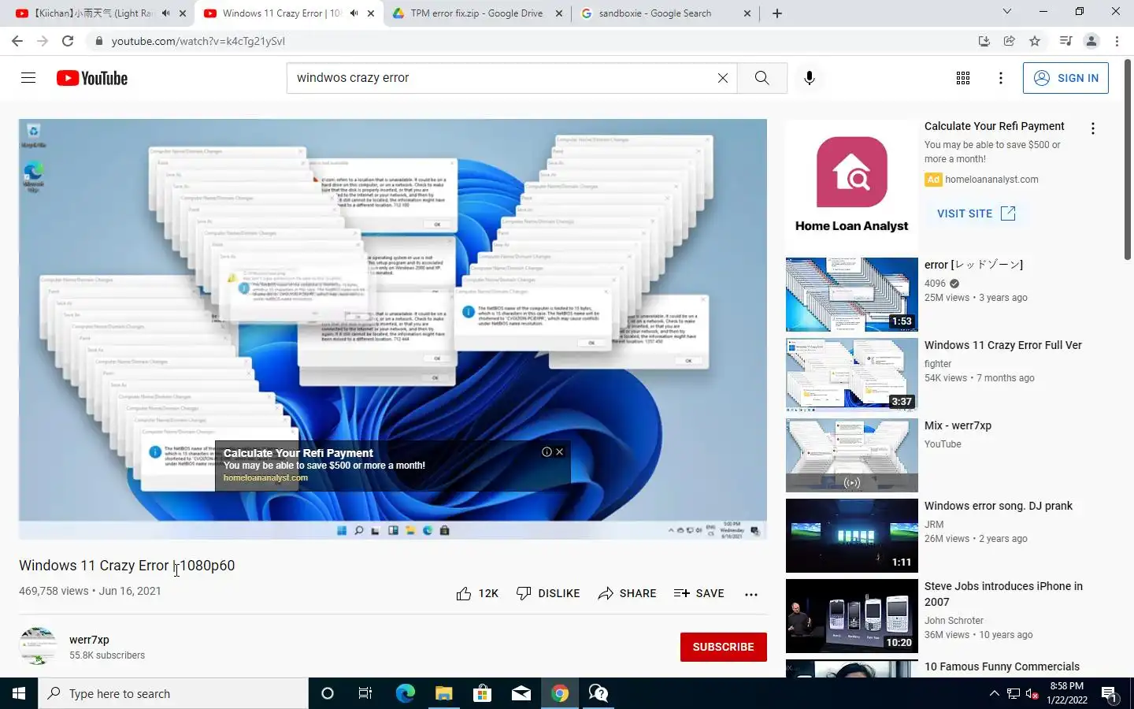
Task: Clear the search box with the X
Action: (722, 78)
